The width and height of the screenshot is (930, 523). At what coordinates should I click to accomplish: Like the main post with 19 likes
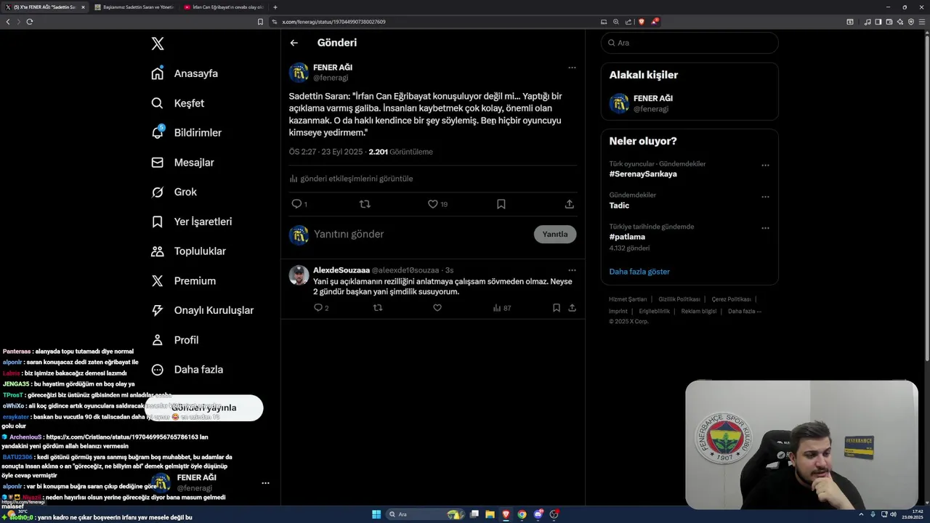tap(433, 204)
